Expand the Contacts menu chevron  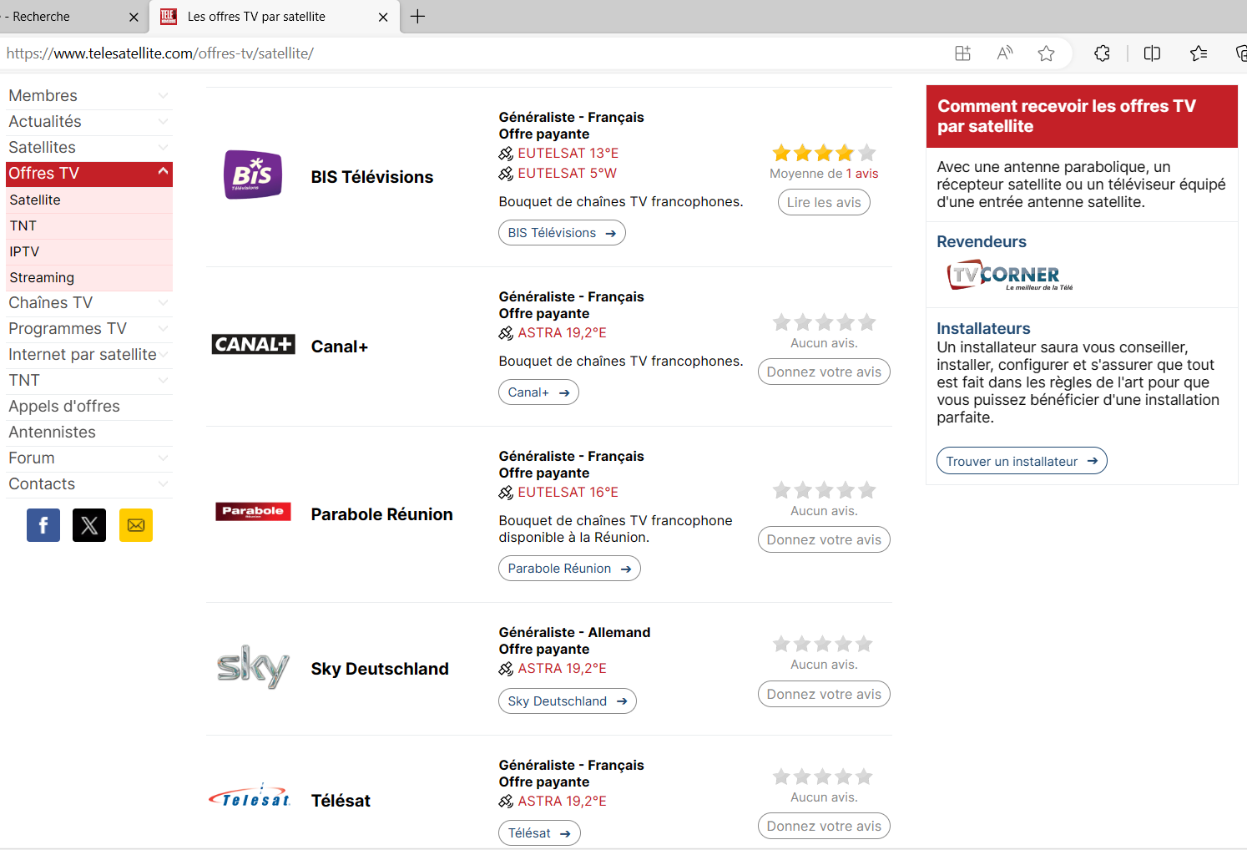164,484
